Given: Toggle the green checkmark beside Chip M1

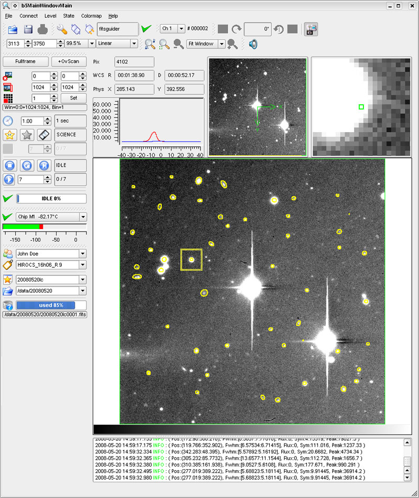Looking at the screenshot, I should pyautogui.click(x=7, y=217).
